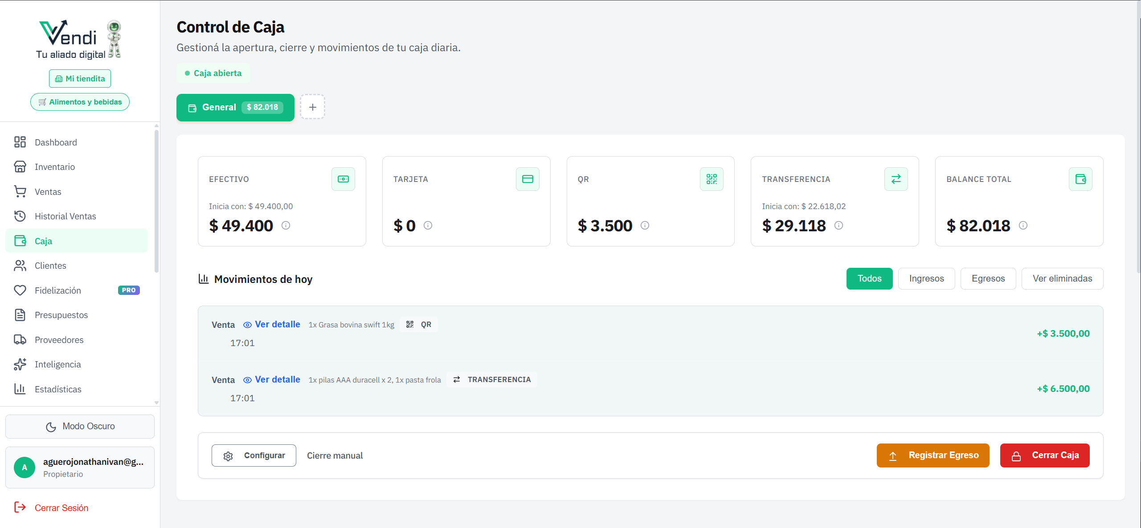Screen dimensions: 1141x528
Task: Click the Efectivo cash icon
Action: pos(343,178)
